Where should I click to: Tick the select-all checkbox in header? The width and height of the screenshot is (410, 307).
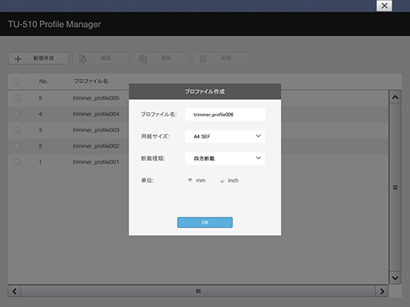[x=17, y=81]
